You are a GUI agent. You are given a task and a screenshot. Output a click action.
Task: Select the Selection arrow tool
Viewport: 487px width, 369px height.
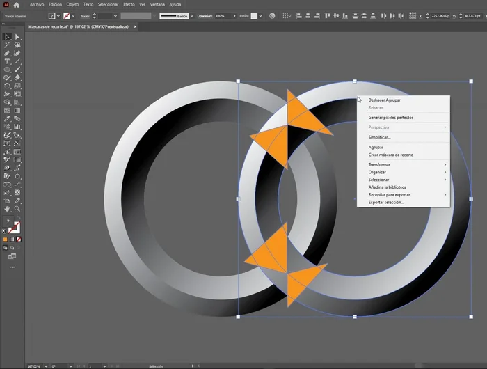[x=7, y=36]
